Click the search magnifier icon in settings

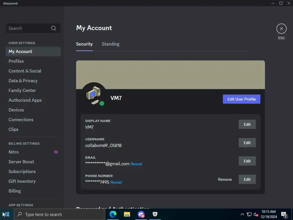54,28
